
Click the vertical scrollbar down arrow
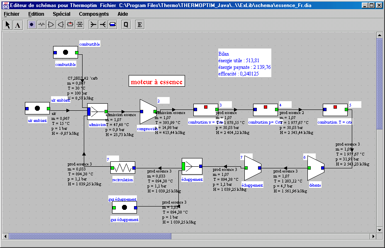pos(380,230)
